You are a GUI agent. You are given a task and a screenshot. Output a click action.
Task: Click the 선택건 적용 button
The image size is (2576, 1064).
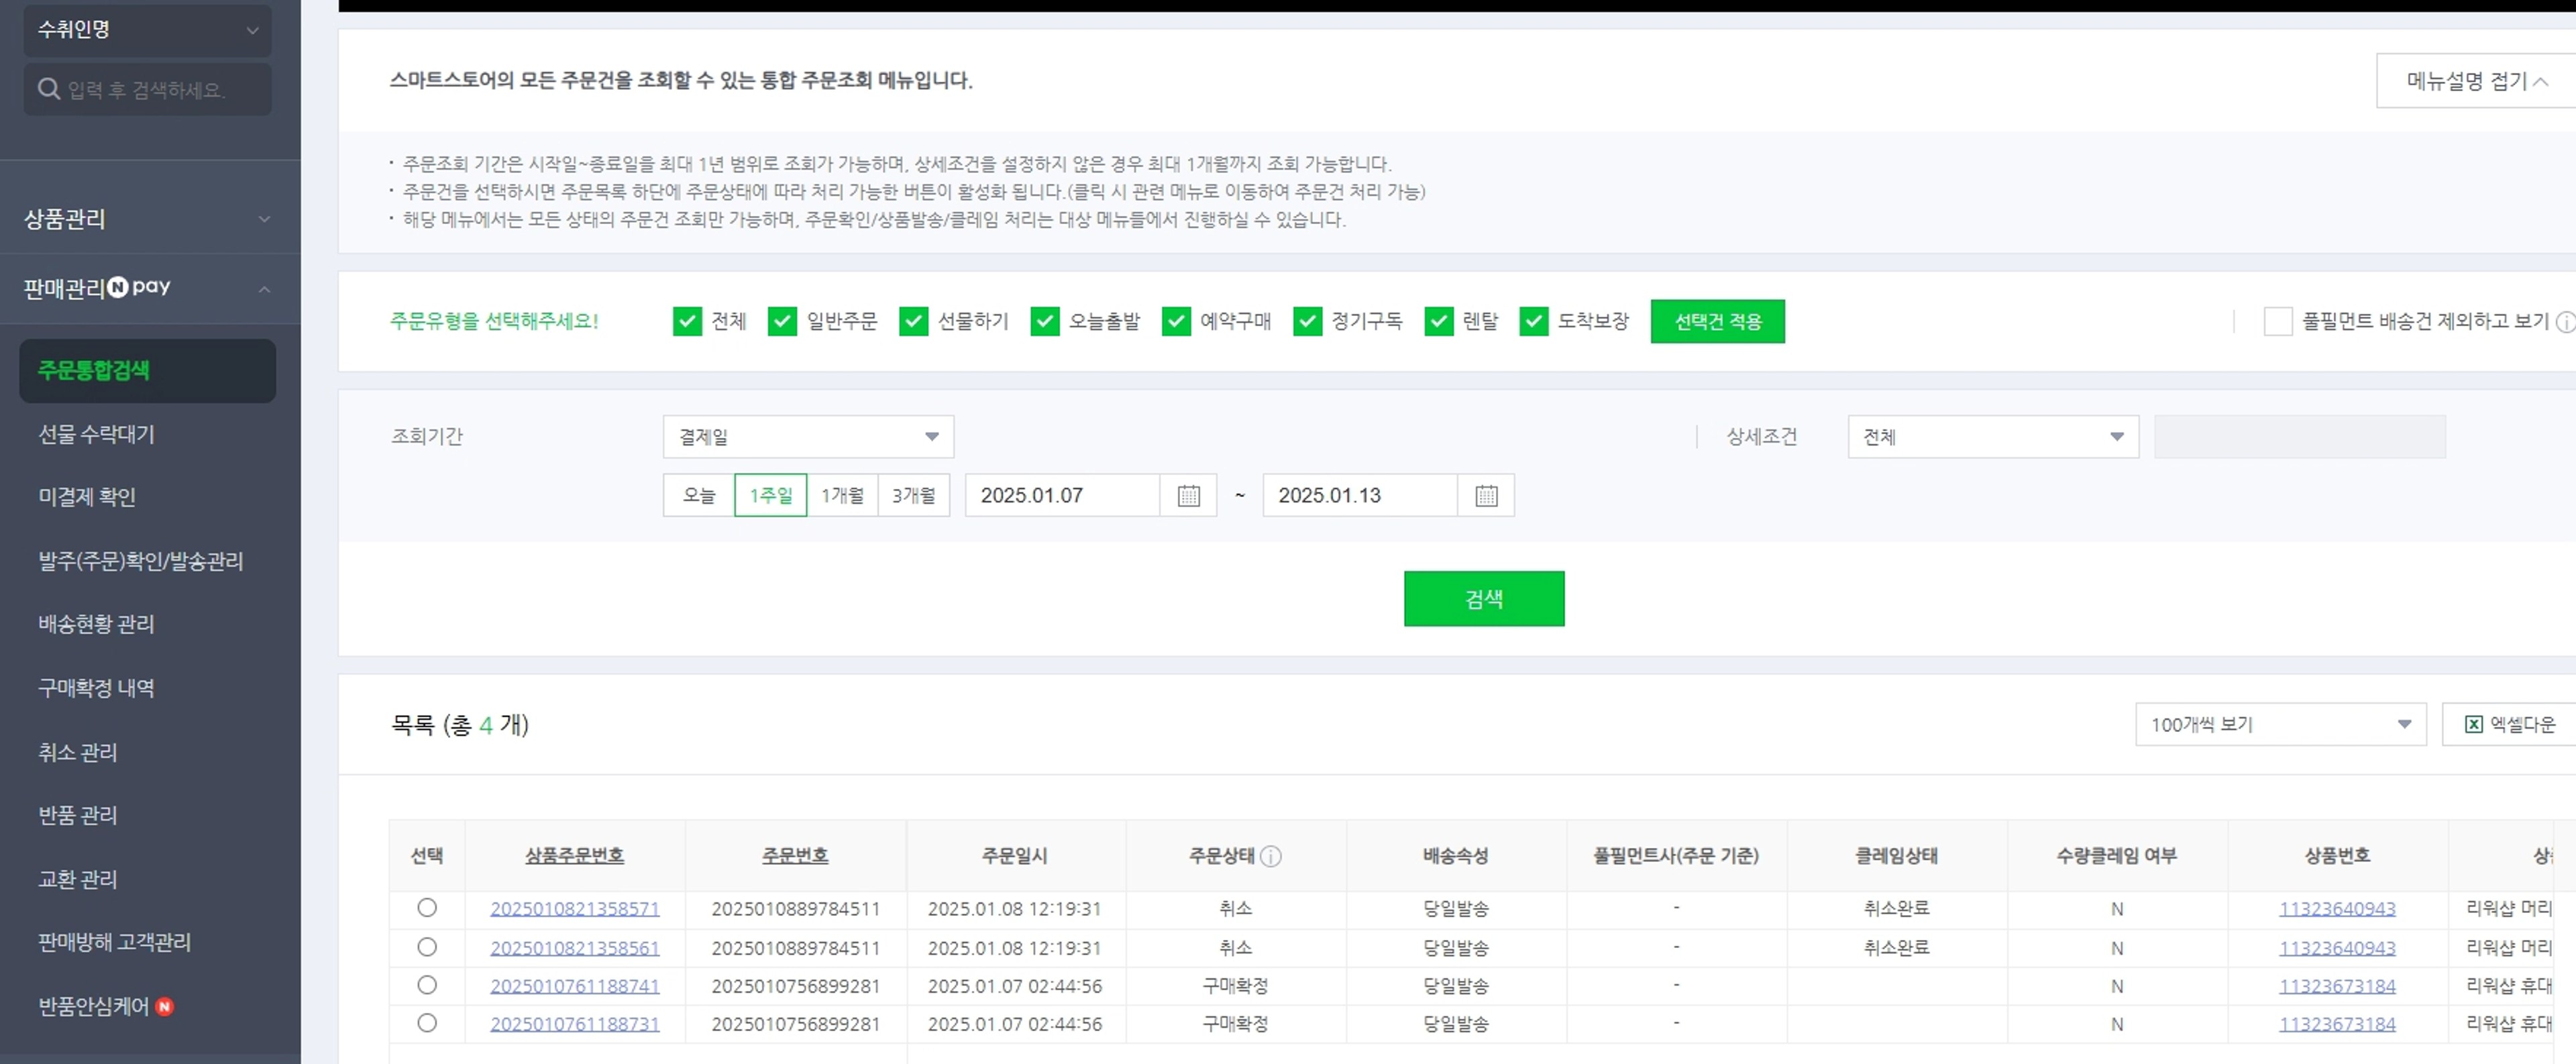(x=1717, y=321)
